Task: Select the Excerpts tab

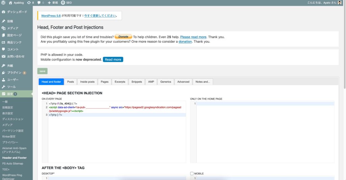Action: (120, 82)
